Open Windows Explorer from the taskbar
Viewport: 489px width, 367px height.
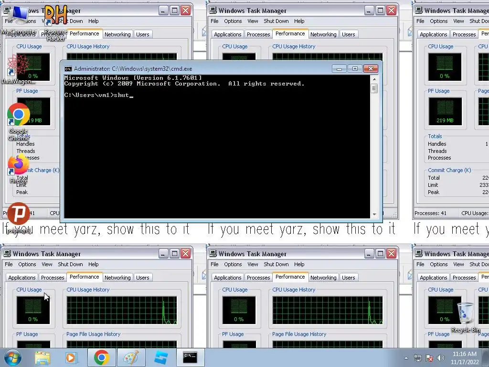43,357
